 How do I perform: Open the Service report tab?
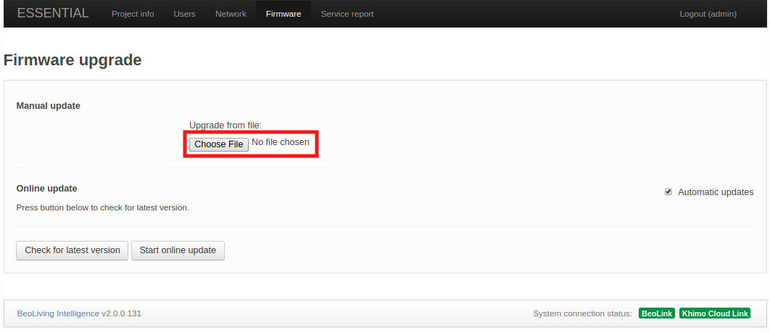point(347,14)
